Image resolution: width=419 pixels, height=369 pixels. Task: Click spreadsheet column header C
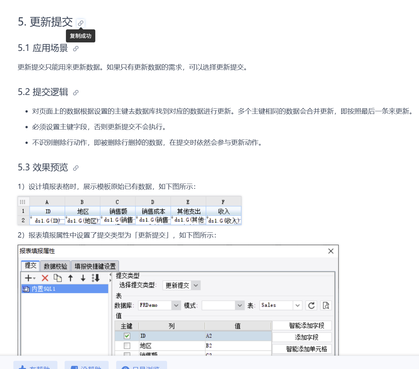click(x=118, y=202)
